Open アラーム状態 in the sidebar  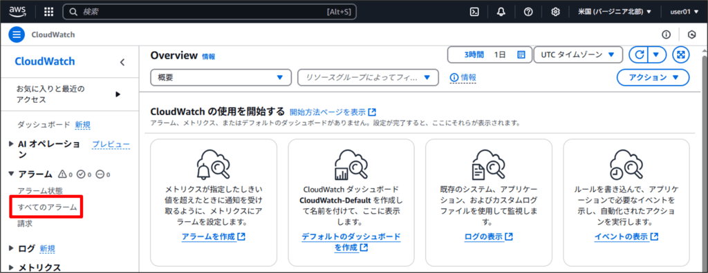[x=39, y=191]
